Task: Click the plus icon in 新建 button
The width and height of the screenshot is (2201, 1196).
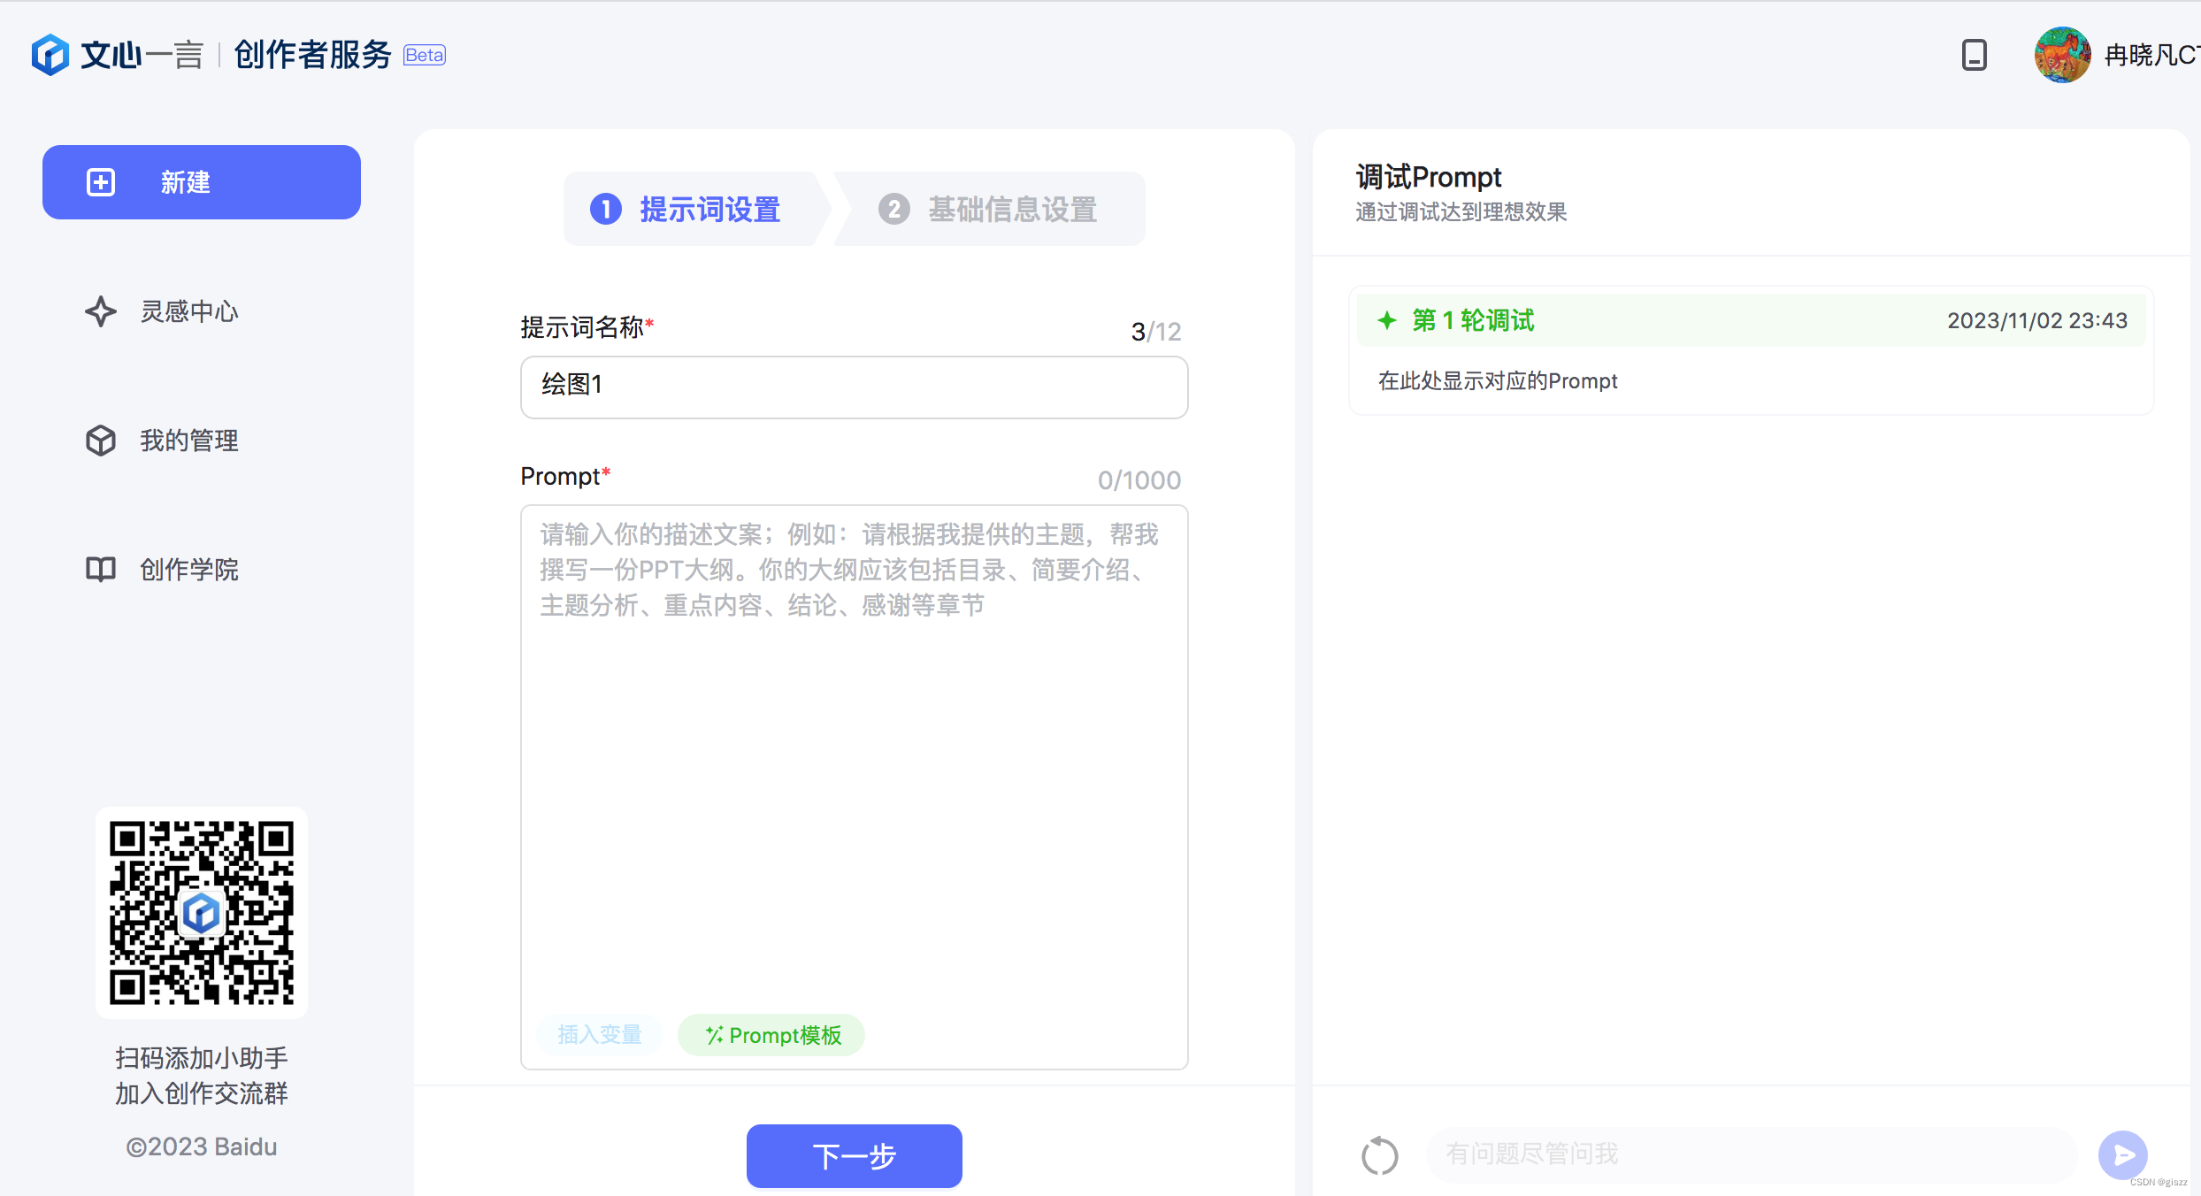Action: [101, 182]
